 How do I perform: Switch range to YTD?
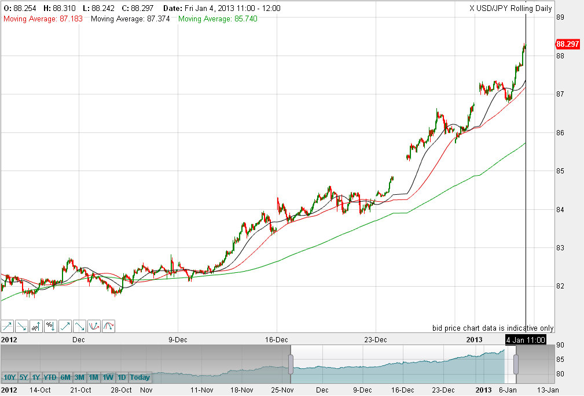[50, 378]
